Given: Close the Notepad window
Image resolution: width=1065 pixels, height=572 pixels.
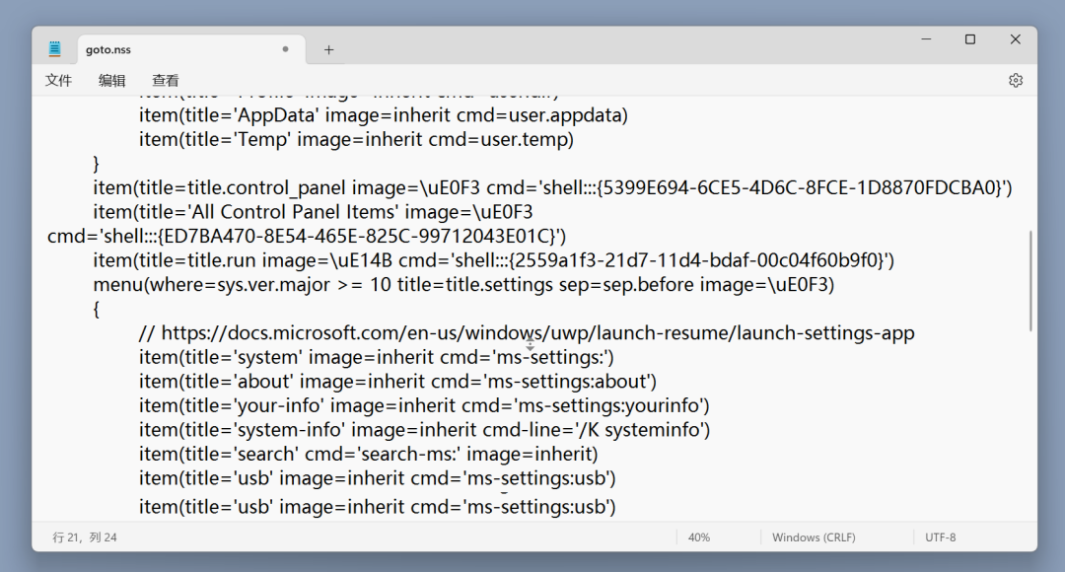Looking at the screenshot, I should [1016, 39].
